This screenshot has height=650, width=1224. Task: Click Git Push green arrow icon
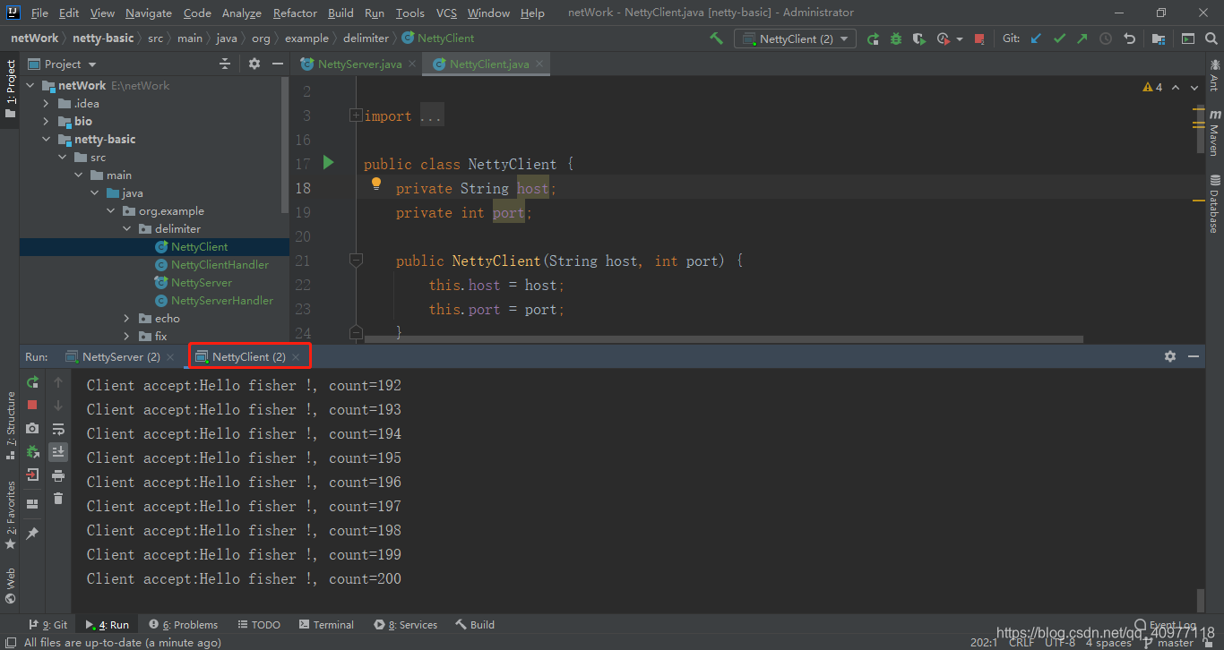click(1082, 38)
